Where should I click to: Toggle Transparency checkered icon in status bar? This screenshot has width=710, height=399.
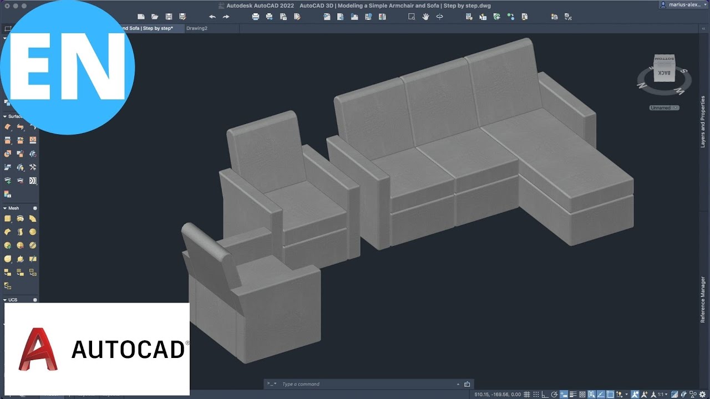(x=582, y=394)
